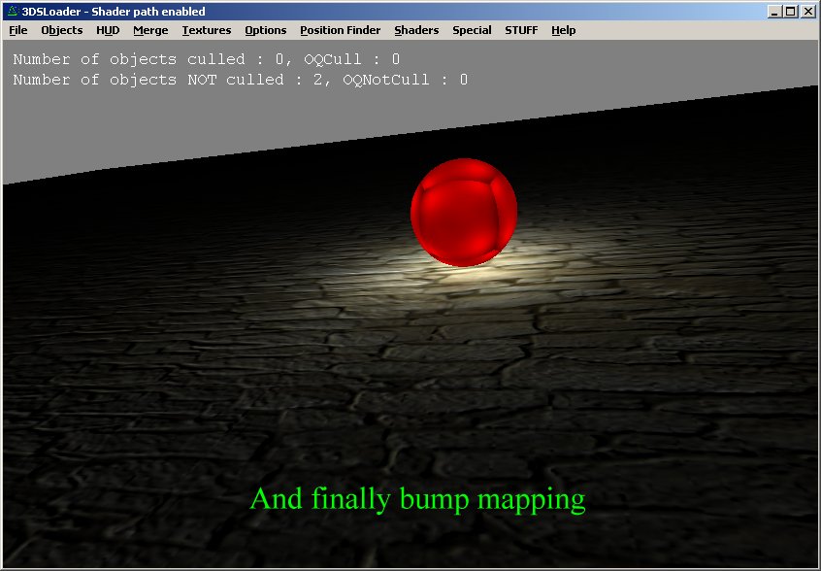The image size is (821, 571).
Task: Open the Shaders menu
Action: (416, 30)
